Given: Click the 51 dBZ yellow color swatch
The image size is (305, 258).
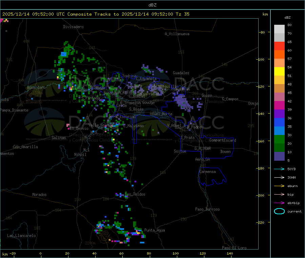Looking at the screenshot, I should click(x=279, y=72).
